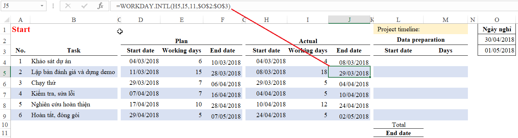
Task: Select column I header
Action: [307, 20]
